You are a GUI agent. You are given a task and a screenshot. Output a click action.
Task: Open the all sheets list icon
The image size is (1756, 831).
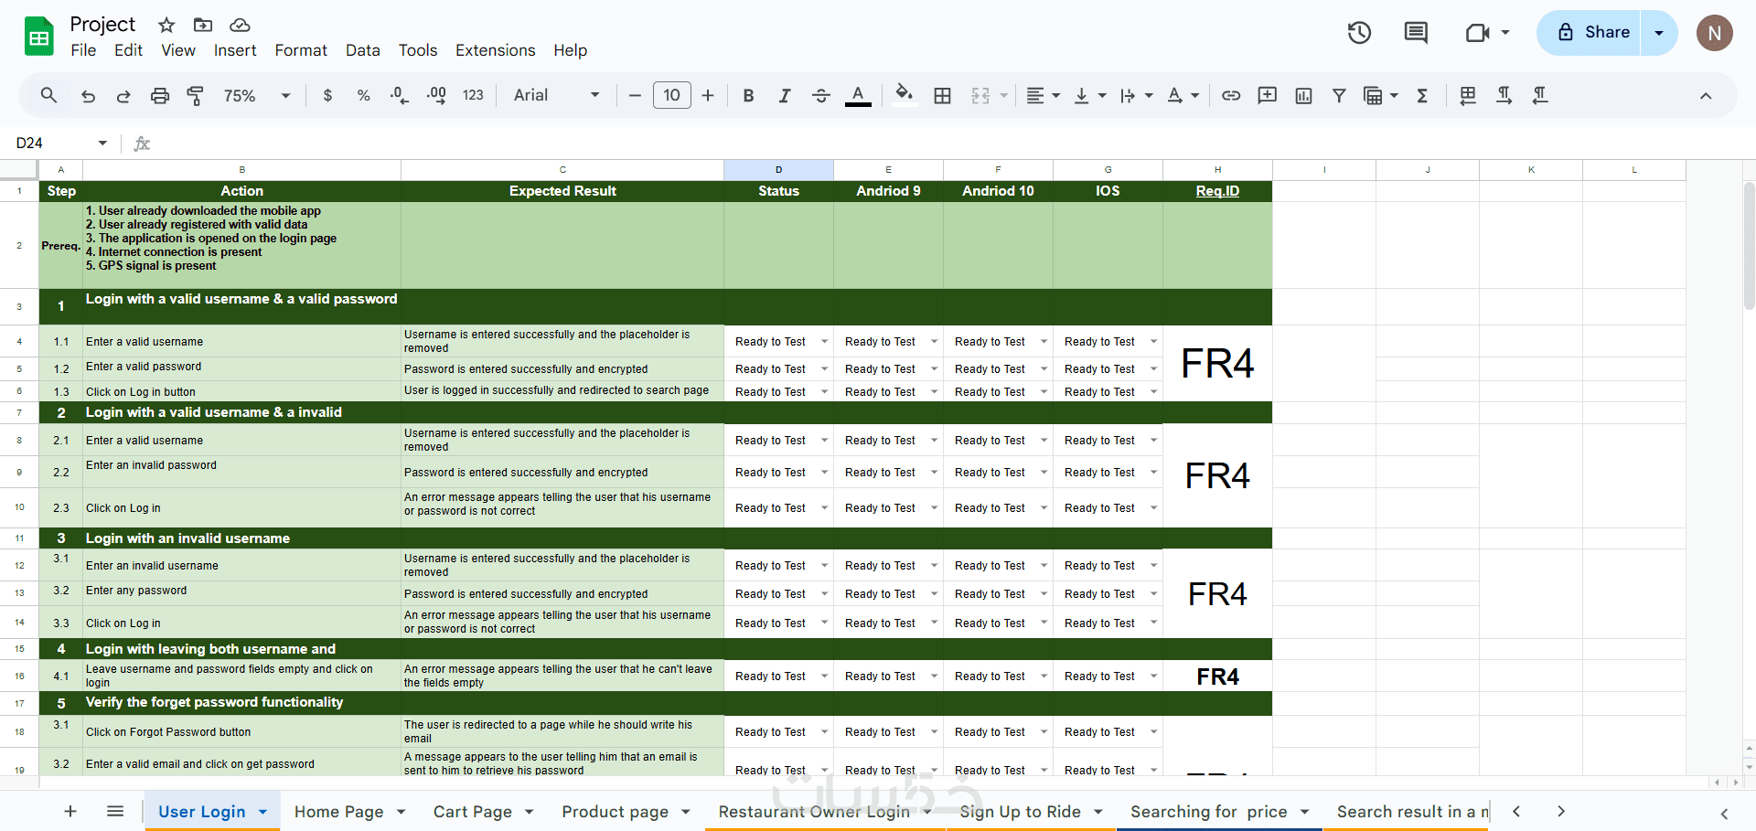[x=115, y=811]
